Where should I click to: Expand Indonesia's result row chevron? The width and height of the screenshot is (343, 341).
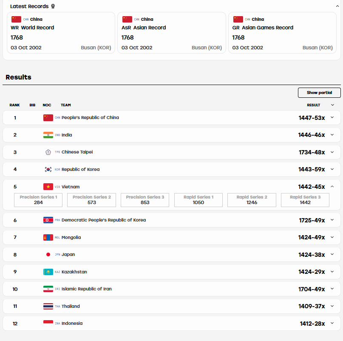332,323
